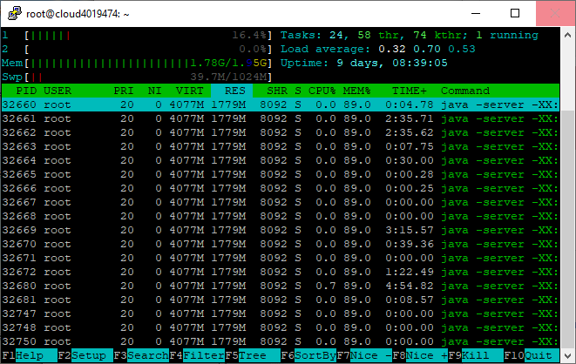Click the 39.7M/1024M swap value
This screenshot has width=576, height=364.
click(x=228, y=77)
